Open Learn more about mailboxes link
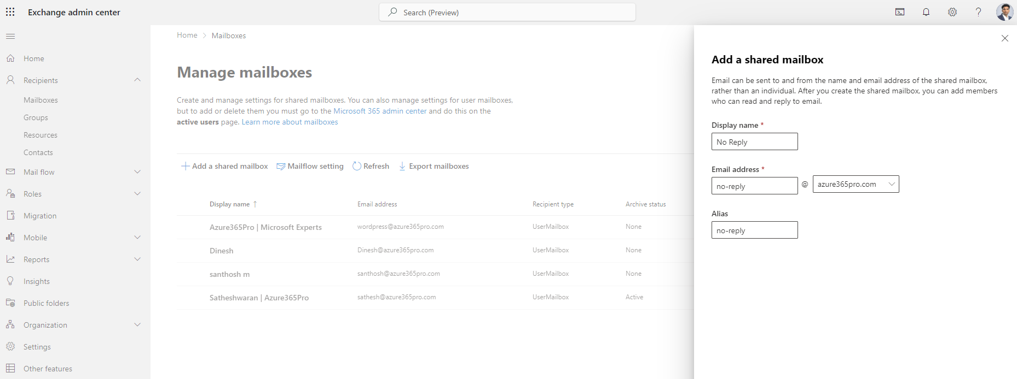This screenshot has height=379, width=1017. click(290, 122)
